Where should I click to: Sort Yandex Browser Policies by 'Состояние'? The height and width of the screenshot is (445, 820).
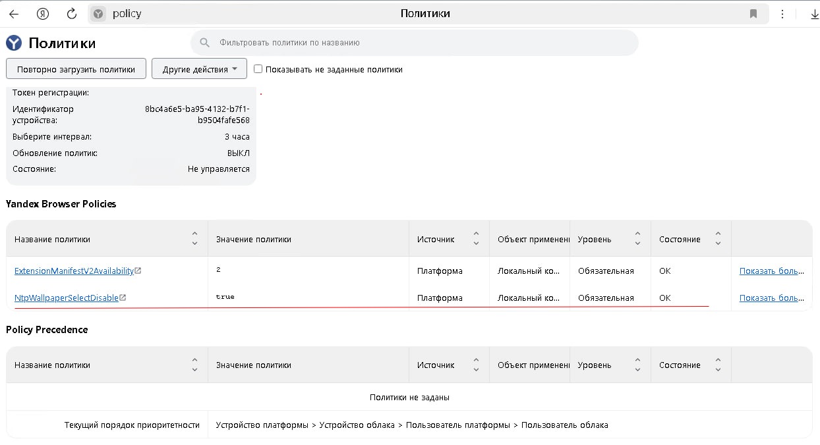tap(718, 239)
